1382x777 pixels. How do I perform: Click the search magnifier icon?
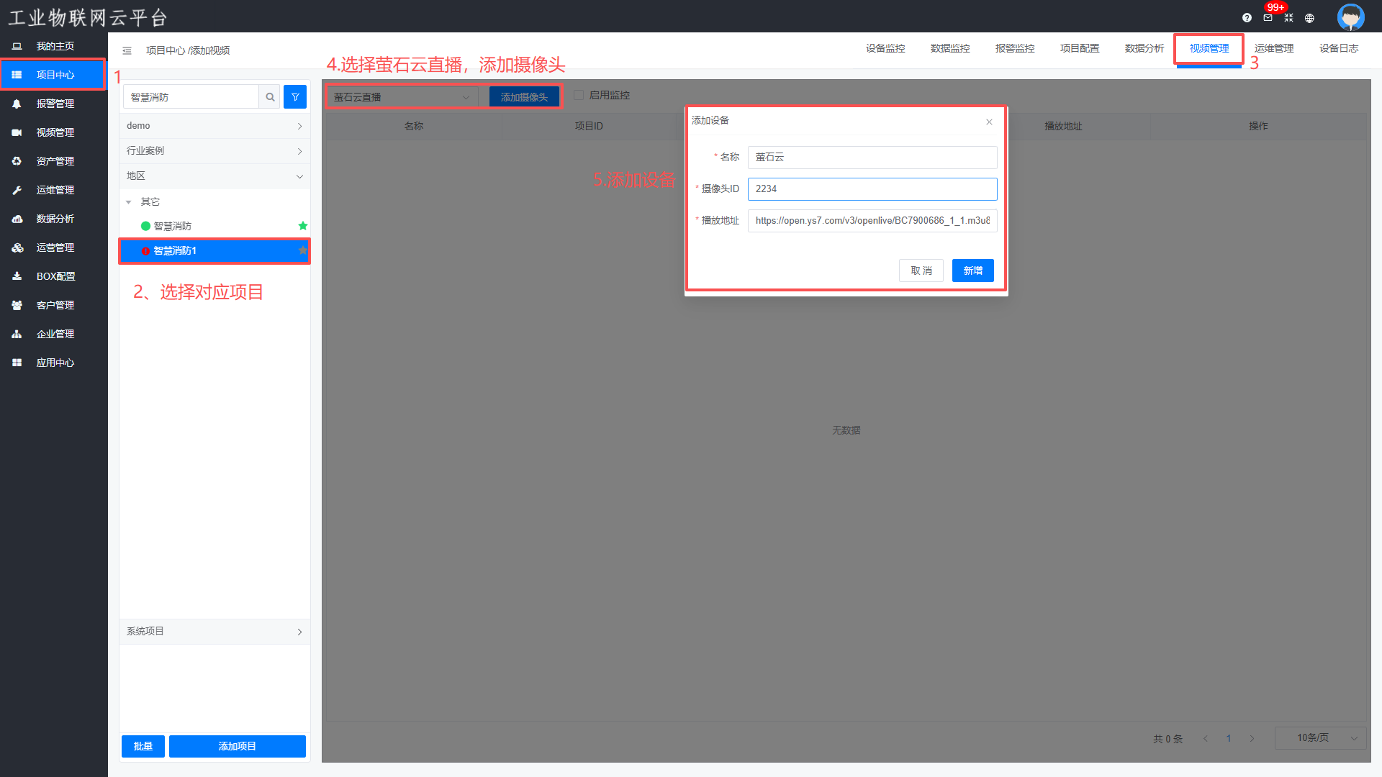coord(270,97)
